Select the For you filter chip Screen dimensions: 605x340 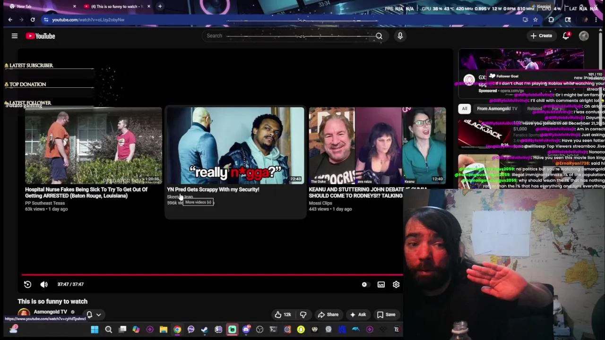pos(558,109)
